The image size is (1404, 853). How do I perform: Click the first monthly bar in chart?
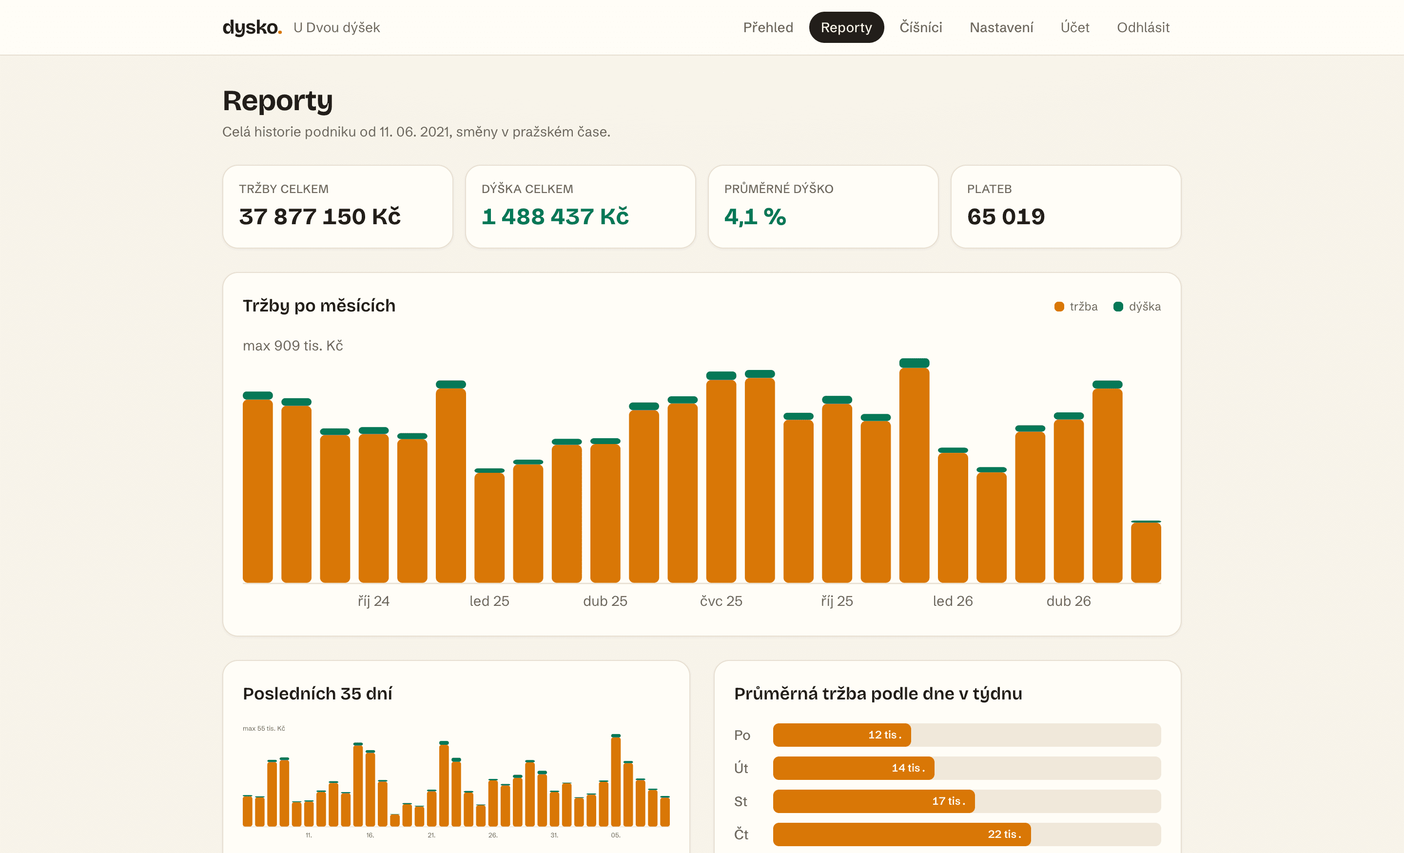(257, 487)
